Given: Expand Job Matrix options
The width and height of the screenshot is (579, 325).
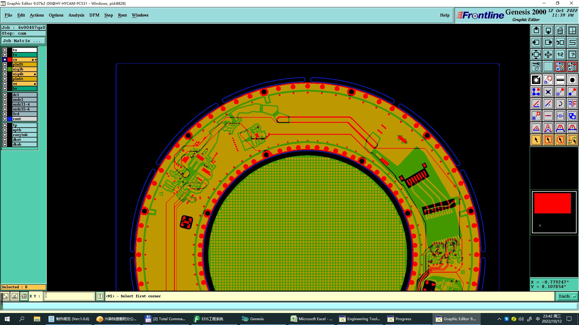Looking at the screenshot, I should (24, 41).
